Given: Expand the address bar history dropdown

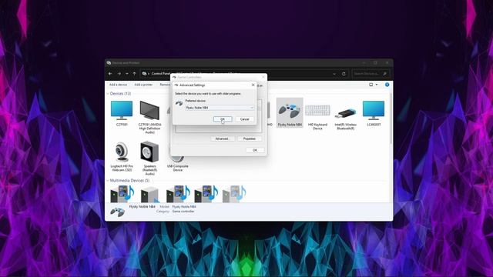Looking at the screenshot, I should pos(334,74).
